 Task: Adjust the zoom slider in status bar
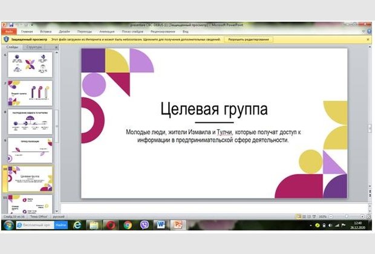345,216
